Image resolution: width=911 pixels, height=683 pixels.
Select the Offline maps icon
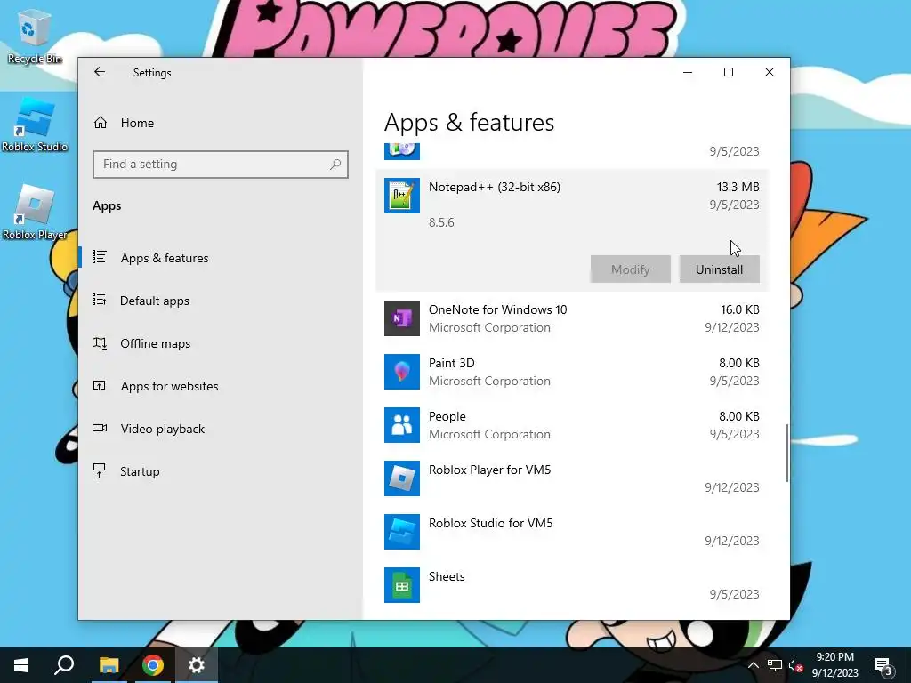coord(100,343)
